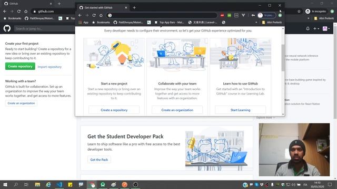The width and height of the screenshot is (337, 189).
Task: Click the red ABP extension icon
Action: coord(222,15)
